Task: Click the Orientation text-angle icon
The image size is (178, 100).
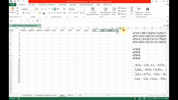Action: coord(58,9)
